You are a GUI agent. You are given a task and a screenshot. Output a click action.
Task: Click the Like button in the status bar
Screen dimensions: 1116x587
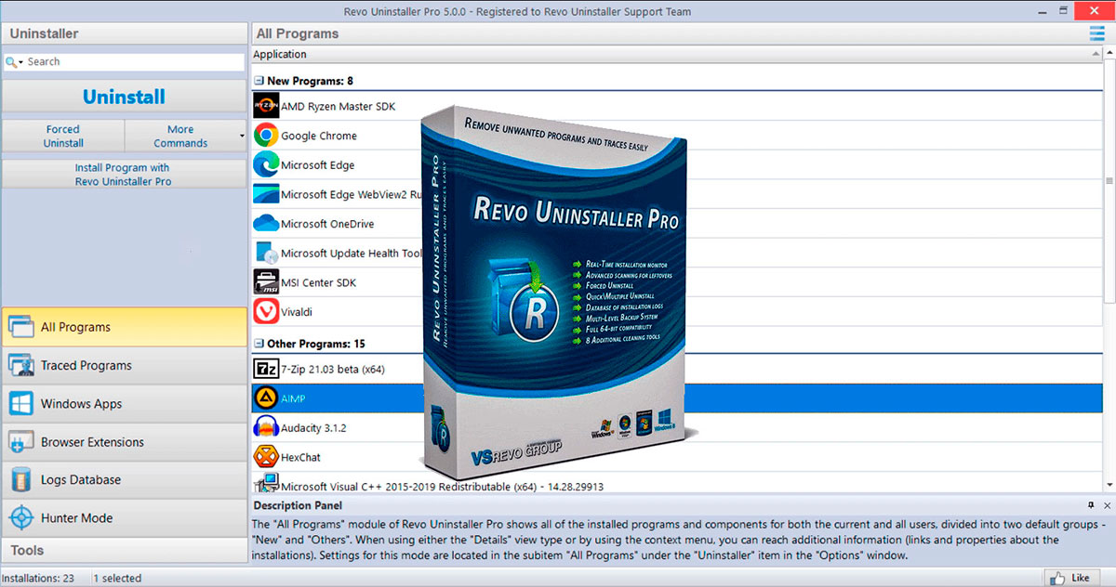click(x=1070, y=578)
